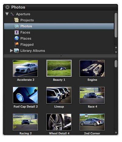
Task: Select the Flagged orange flag icon
Action: click(16, 44)
